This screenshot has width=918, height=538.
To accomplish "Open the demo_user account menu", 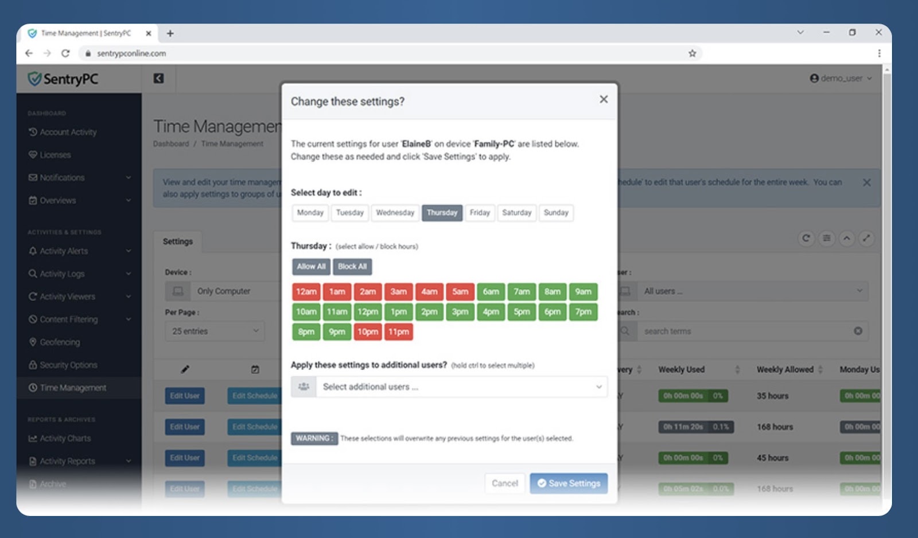I will point(841,78).
